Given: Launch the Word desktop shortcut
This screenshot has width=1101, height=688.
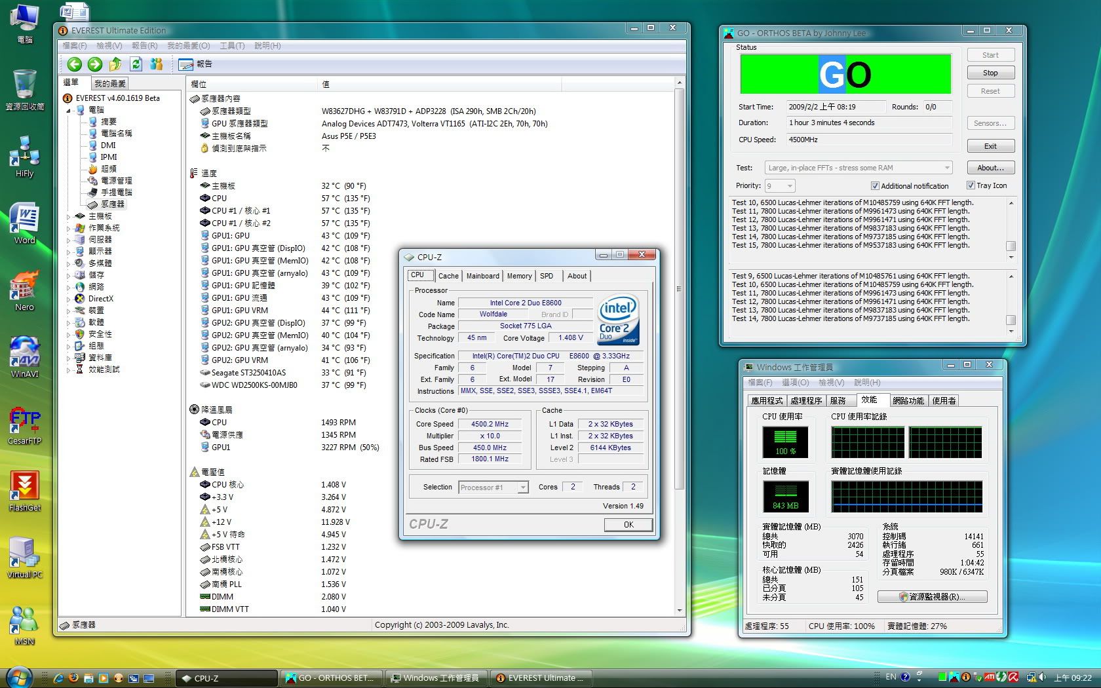Looking at the screenshot, I should pos(25,223).
